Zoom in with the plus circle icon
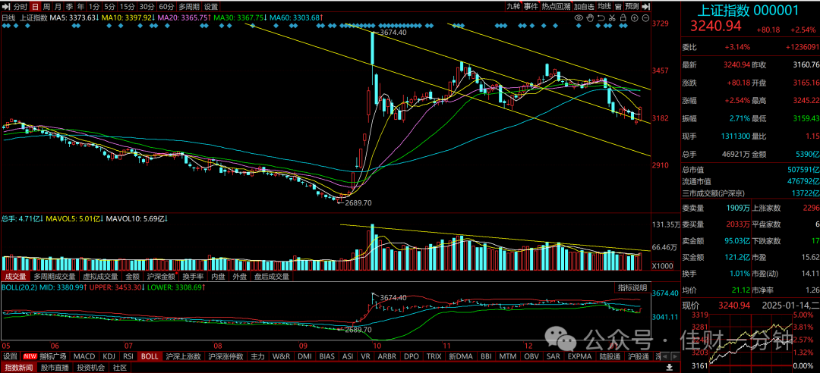Screen dimensions: 820x373 [x=634, y=17]
